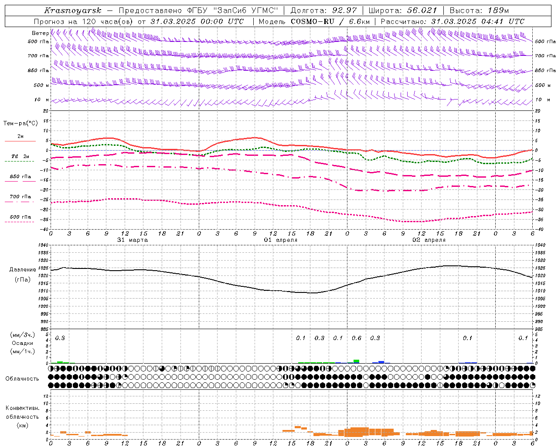Click the "Облачность" cloud cover label
558x447 pixels.
point(22,379)
